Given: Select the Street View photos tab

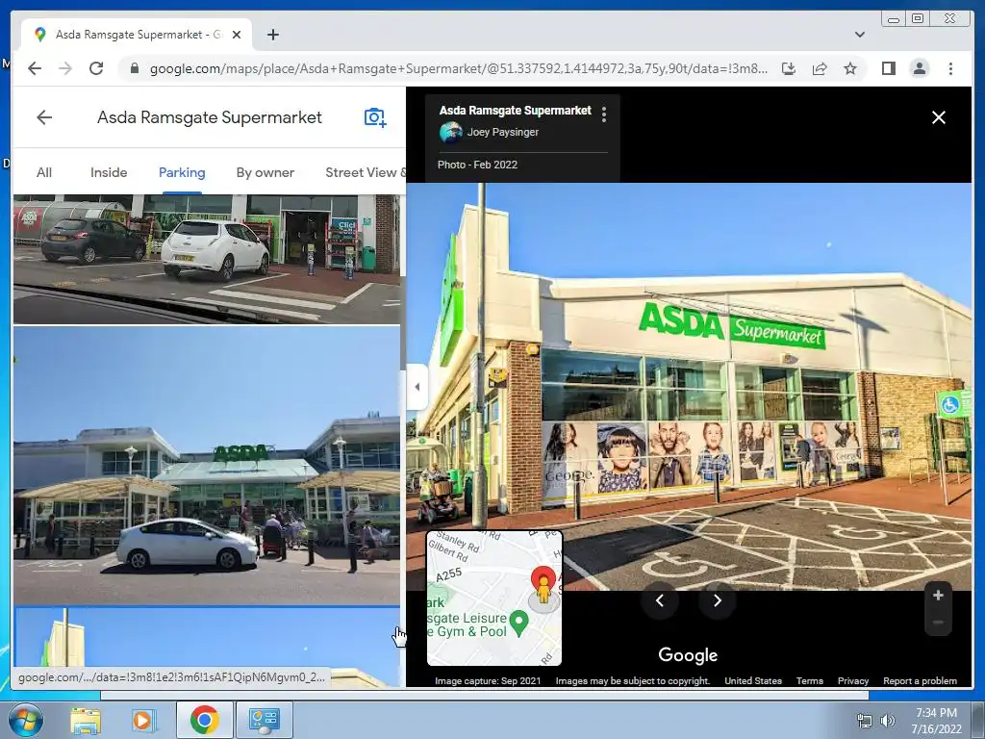Looking at the screenshot, I should [365, 173].
